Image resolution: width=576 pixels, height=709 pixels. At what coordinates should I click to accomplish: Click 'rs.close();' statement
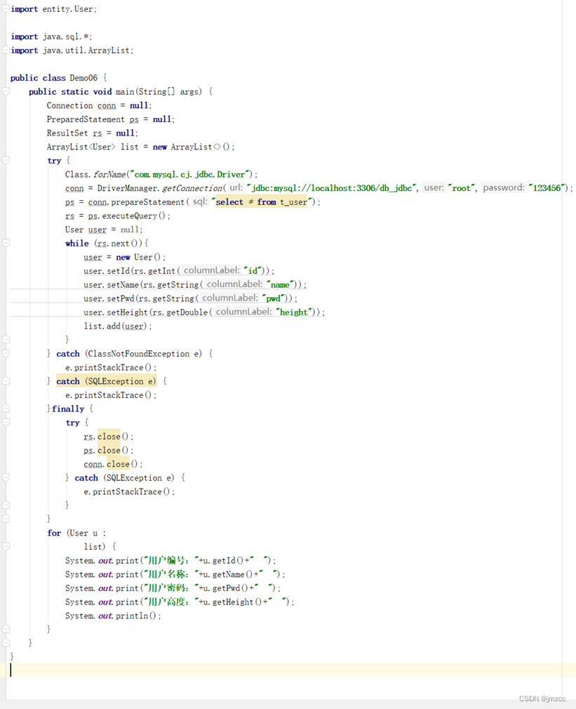coord(109,437)
